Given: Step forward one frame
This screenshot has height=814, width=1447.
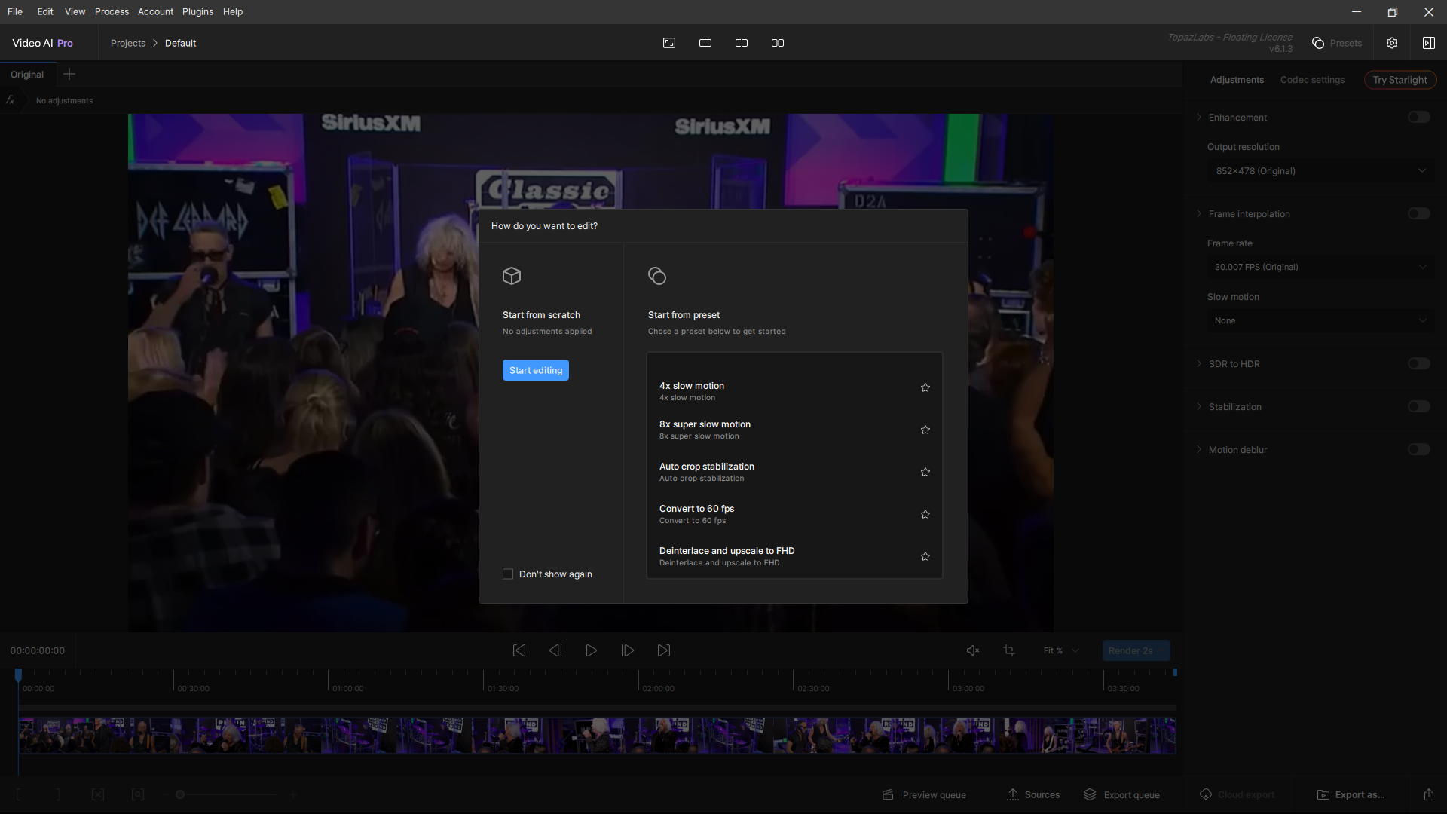Looking at the screenshot, I should click(628, 650).
